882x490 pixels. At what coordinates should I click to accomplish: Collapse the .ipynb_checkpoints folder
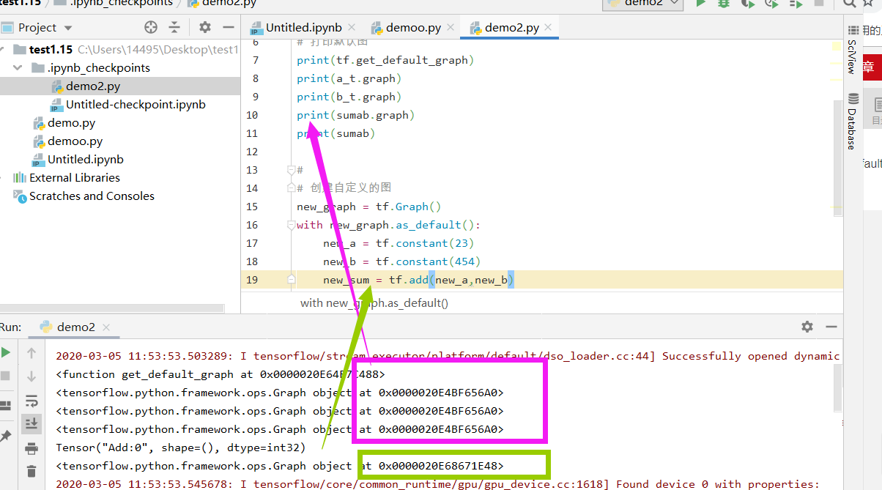coord(18,67)
